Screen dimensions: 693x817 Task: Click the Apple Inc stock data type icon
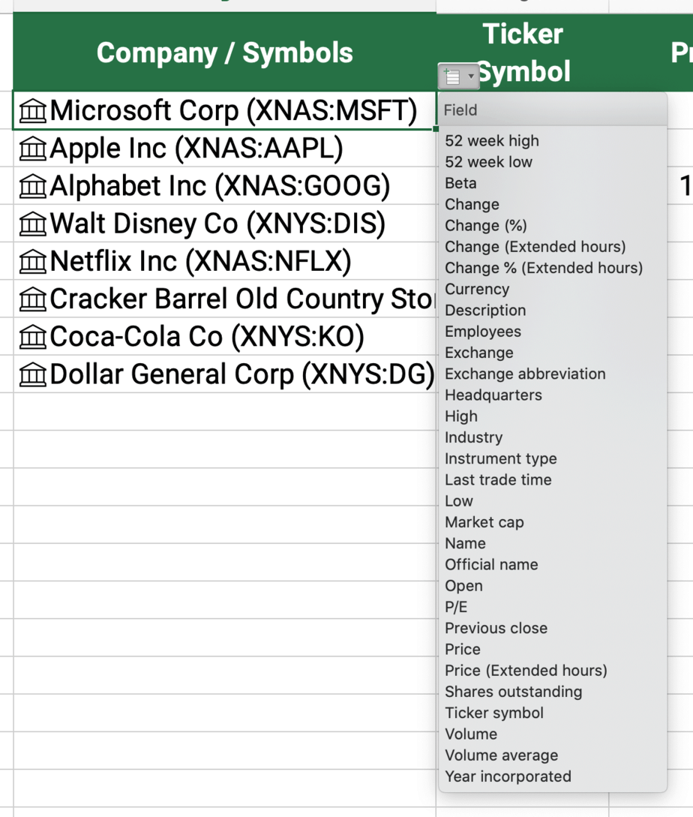click(33, 149)
